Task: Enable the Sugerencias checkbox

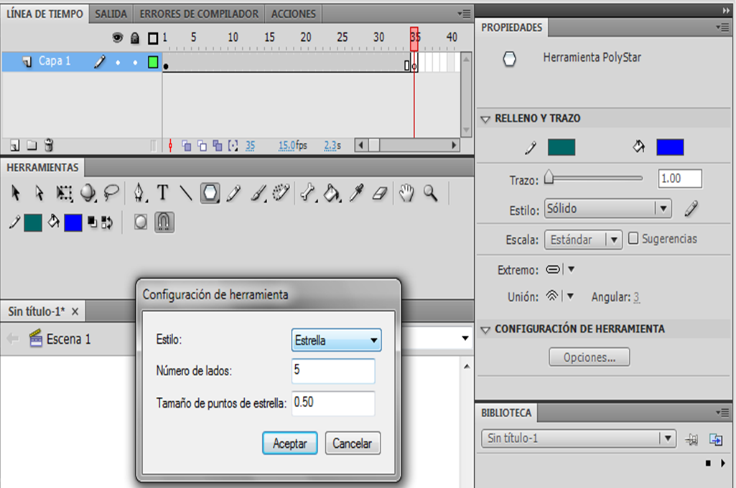Action: [x=633, y=239]
